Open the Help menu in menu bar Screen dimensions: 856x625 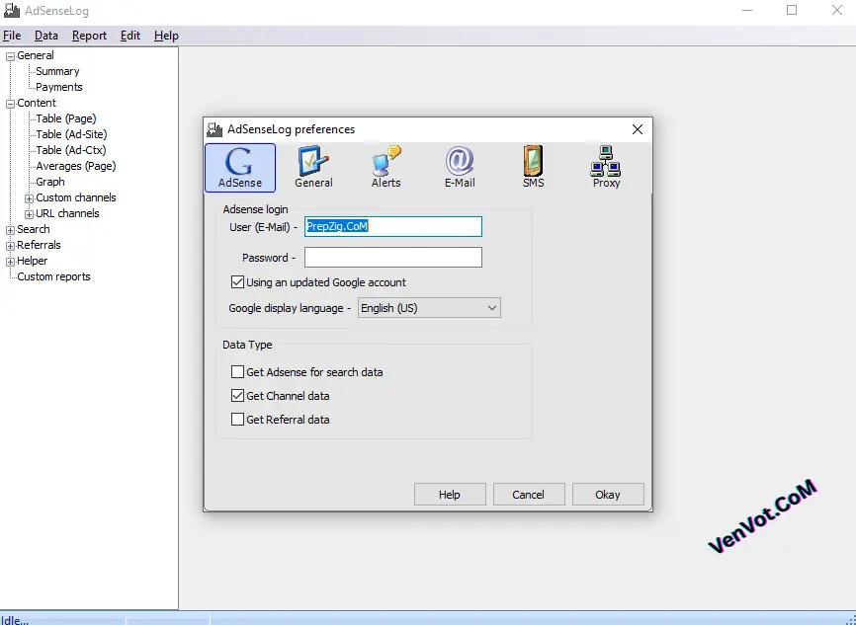(x=166, y=36)
